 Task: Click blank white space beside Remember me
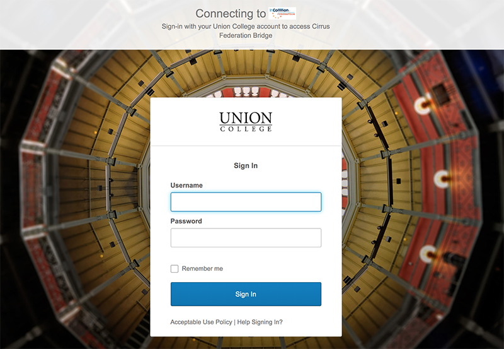(x=283, y=269)
